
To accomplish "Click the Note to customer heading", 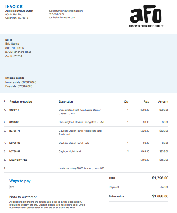I will coord(23,197).
